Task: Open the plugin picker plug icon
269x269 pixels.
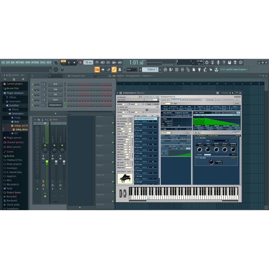Action: click(199, 69)
